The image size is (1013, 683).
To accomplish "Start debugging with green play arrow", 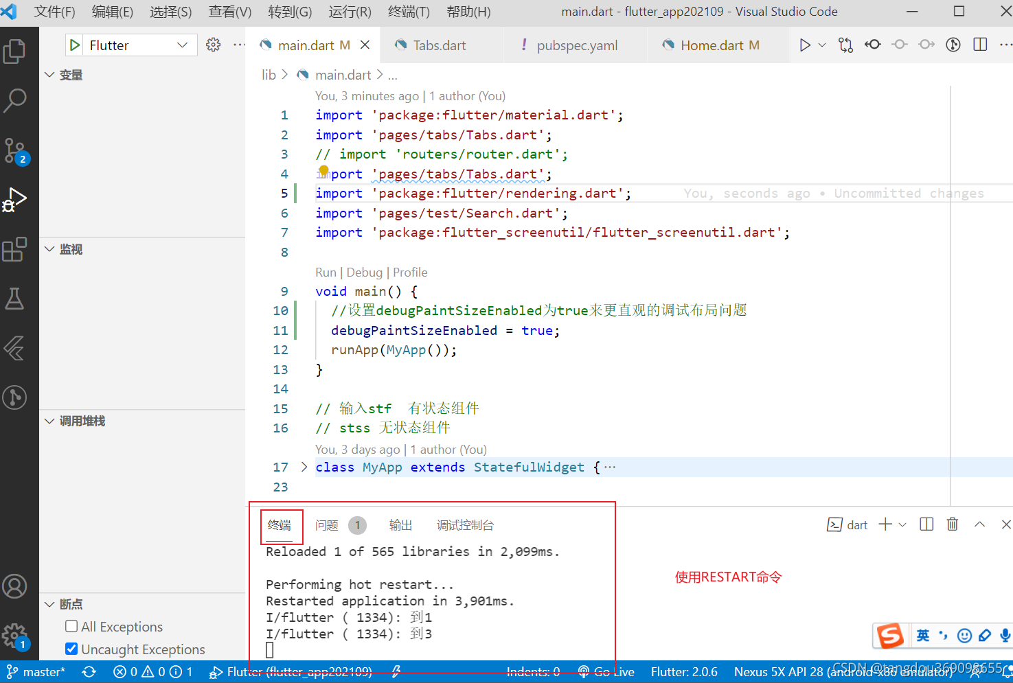I will [75, 45].
